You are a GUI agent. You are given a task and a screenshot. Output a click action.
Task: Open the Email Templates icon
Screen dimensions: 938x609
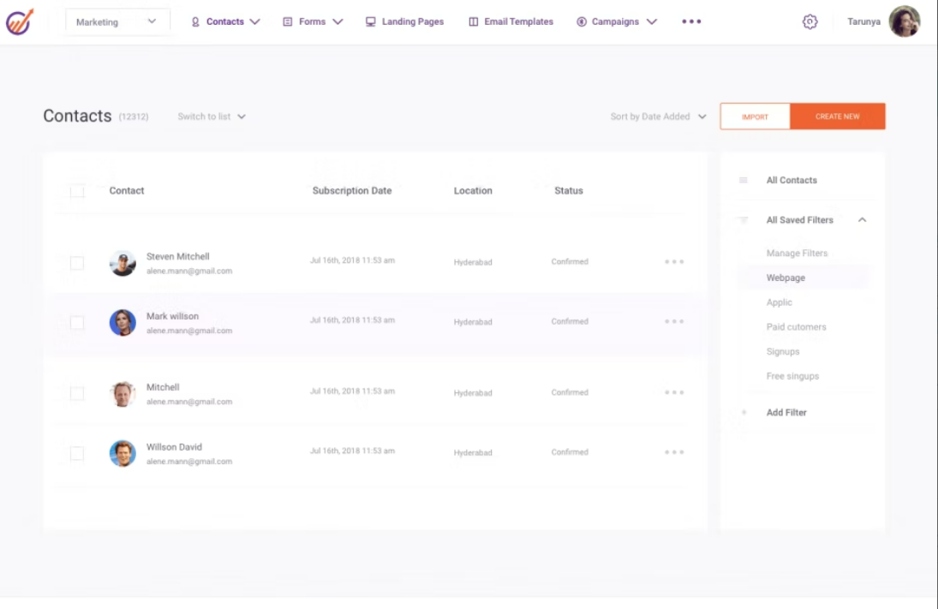pyautogui.click(x=472, y=21)
